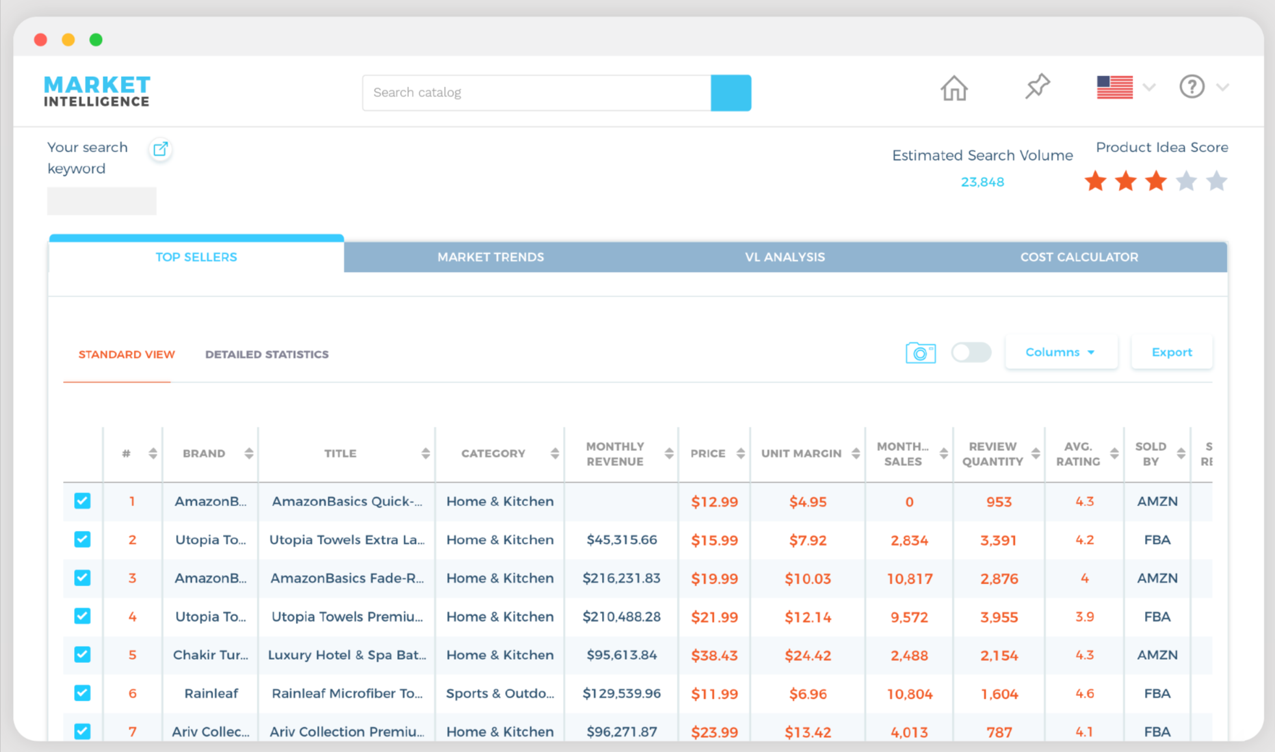The width and height of the screenshot is (1275, 752).
Task: Uncheck row 6 Rainleaf checkbox
Action: (82, 693)
